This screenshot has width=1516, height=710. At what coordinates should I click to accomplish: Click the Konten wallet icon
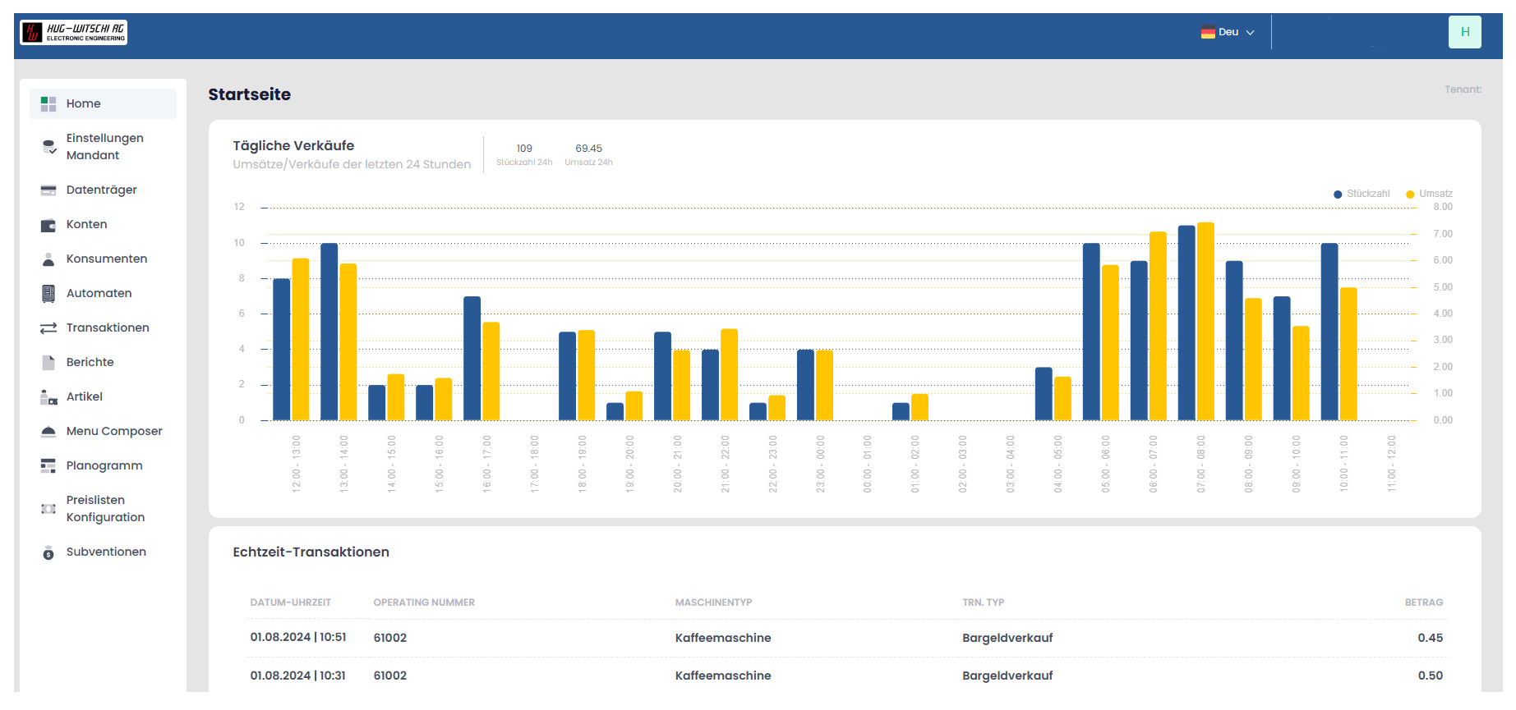[x=48, y=225]
